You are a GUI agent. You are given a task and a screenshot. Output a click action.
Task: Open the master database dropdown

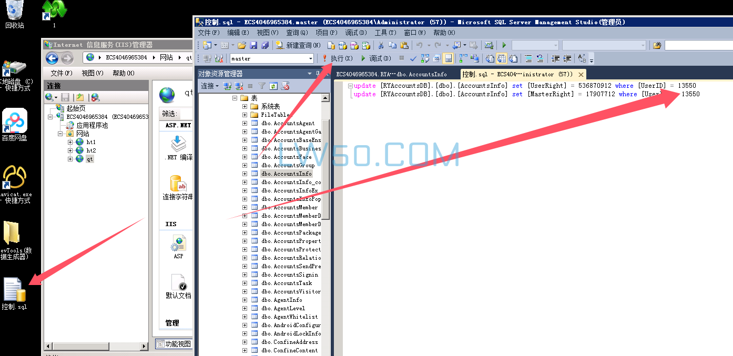pos(311,58)
